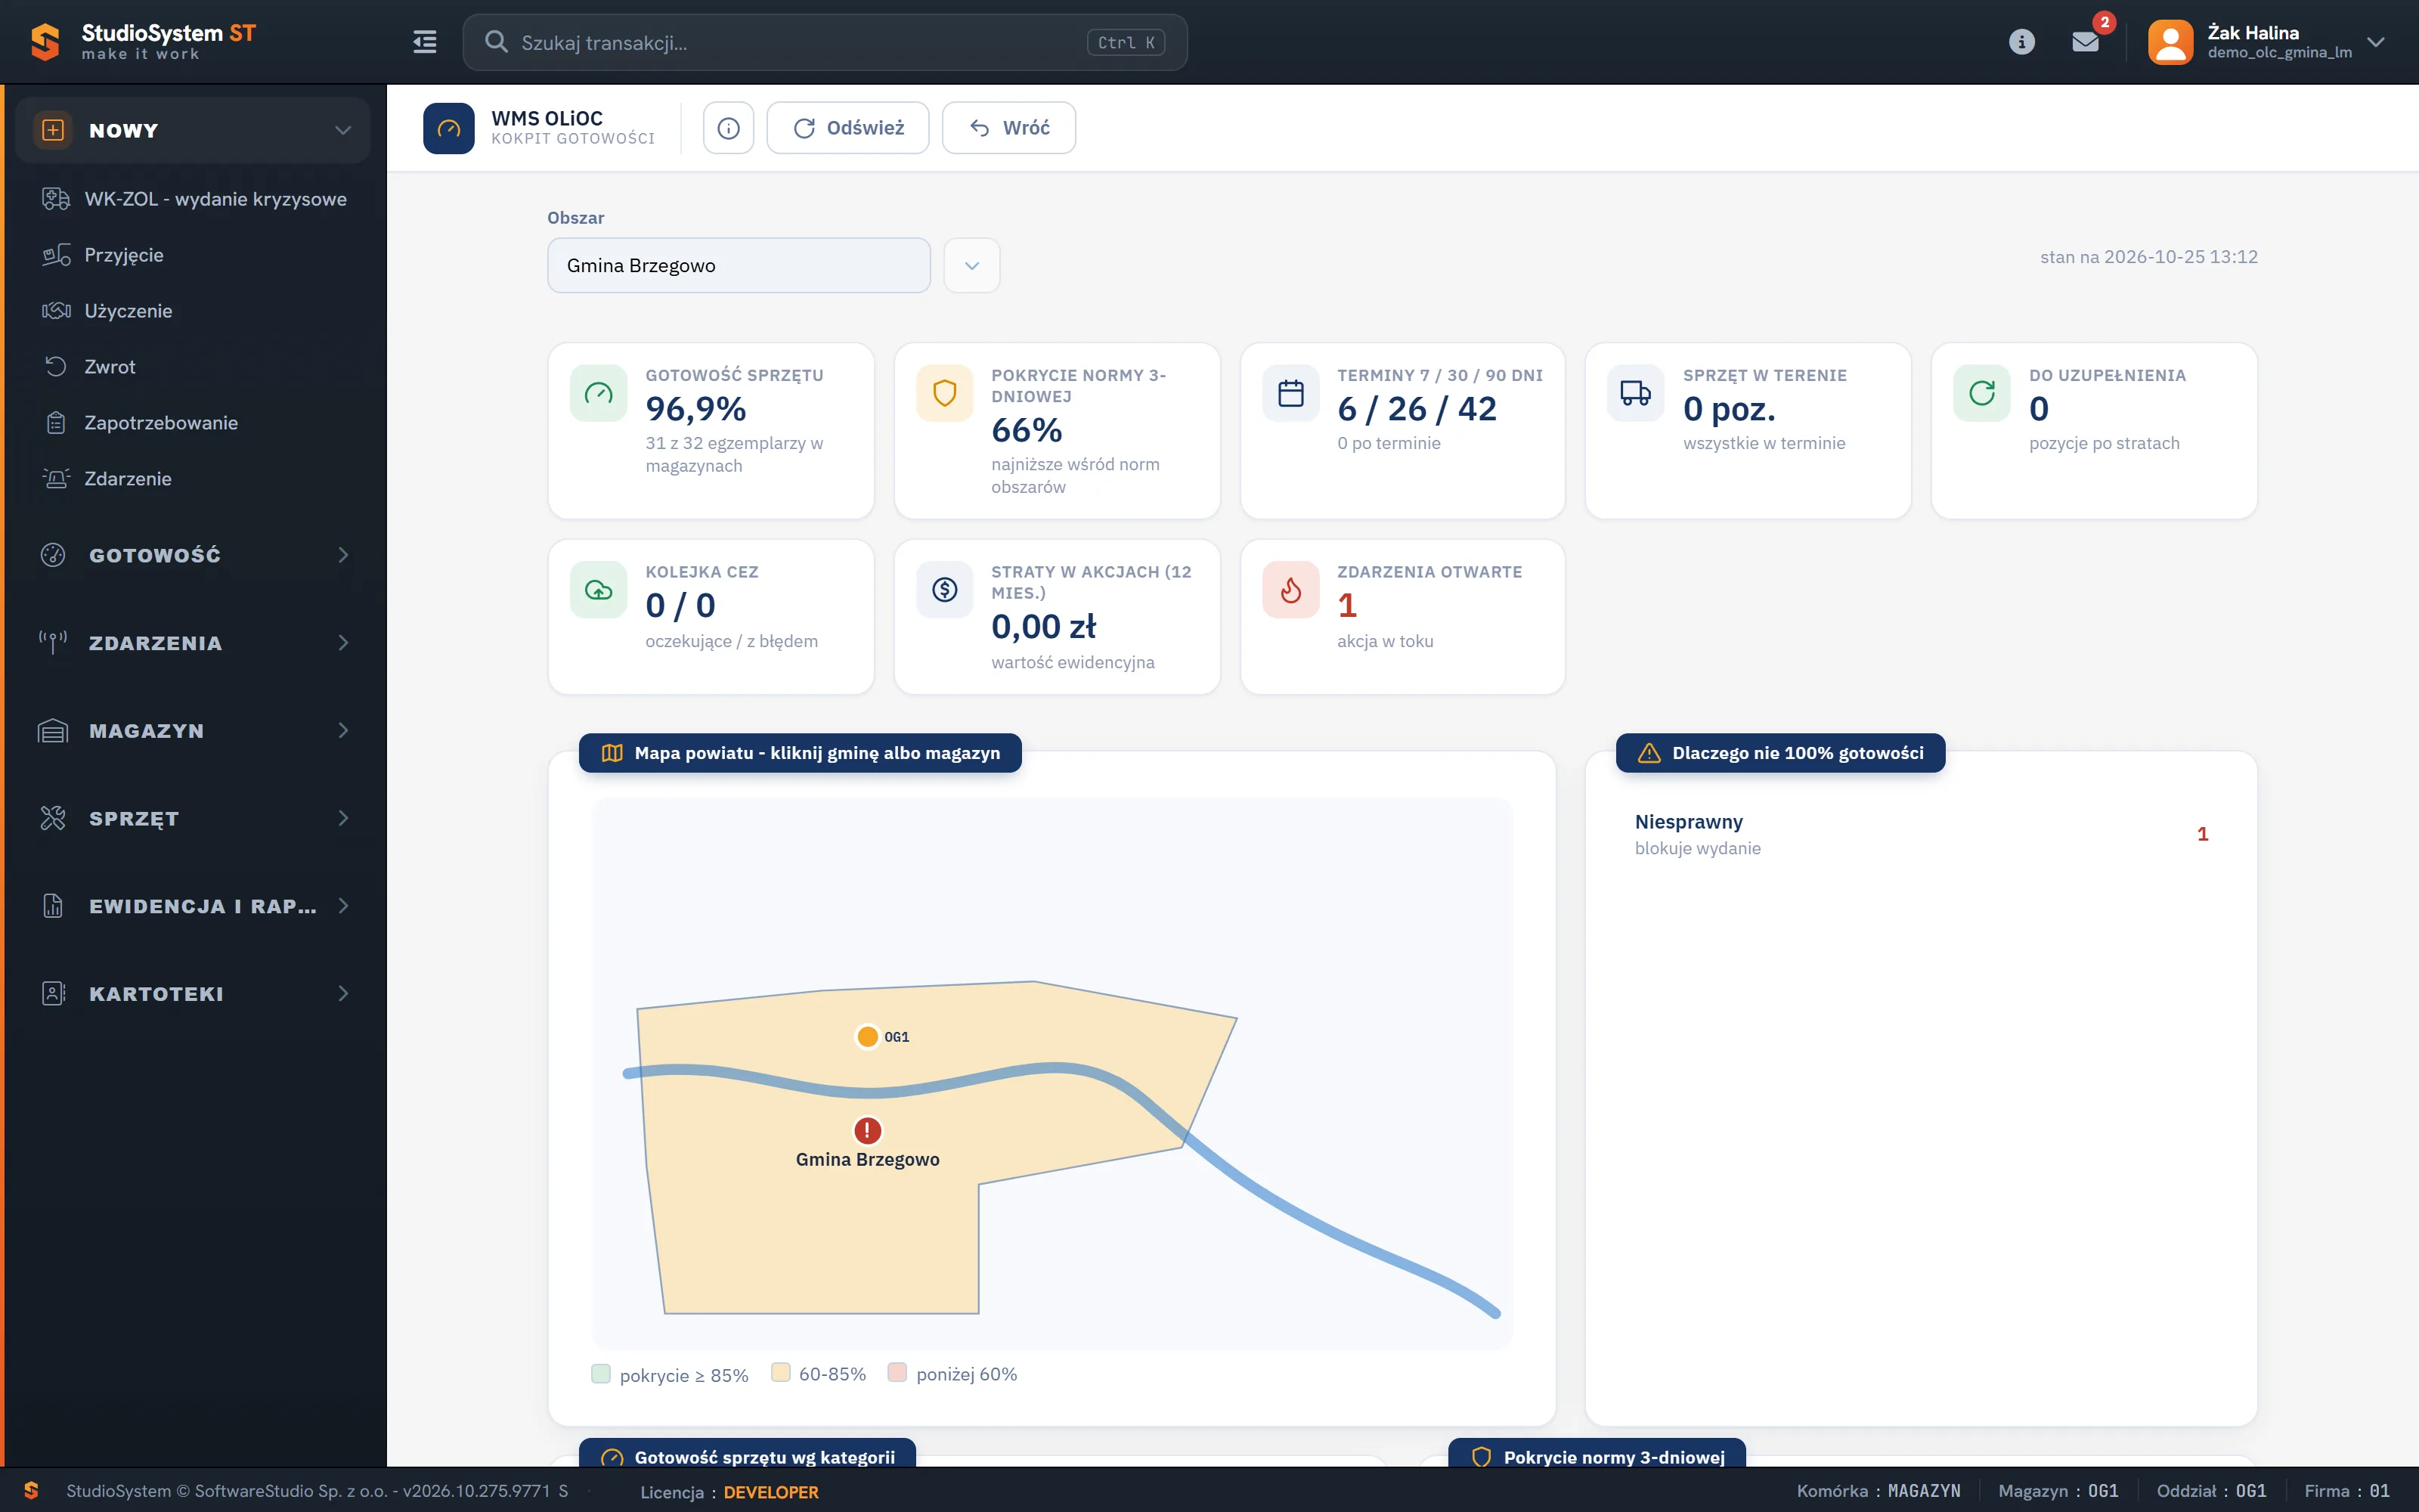Click the info circle icon in the top bar
The height and width of the screenshot is (1512, 2419).
[x=2021, y=42]
